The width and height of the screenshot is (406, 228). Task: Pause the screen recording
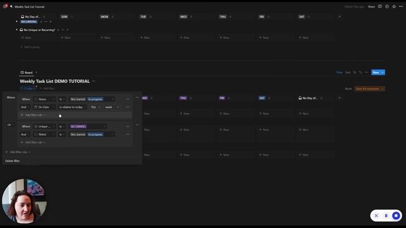coord(386,215)
